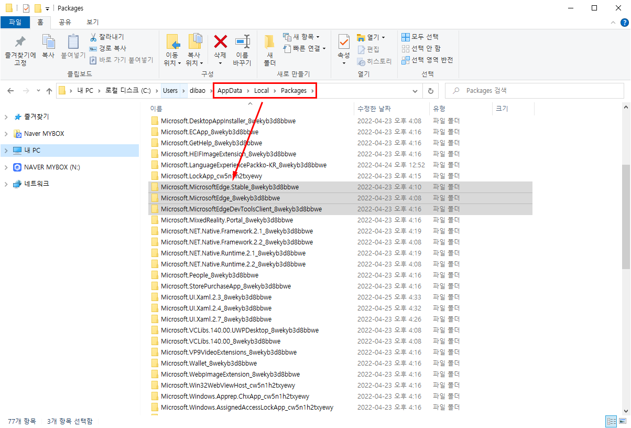Select Microsoft.LockApp_cw5n1h2txyewy folder

coord(211,176)
